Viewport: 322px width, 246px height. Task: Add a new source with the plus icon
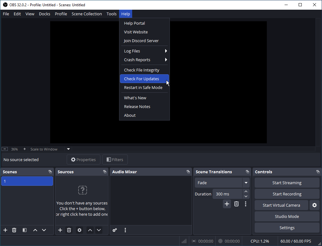pyautogui.click(x=60, y=230)
